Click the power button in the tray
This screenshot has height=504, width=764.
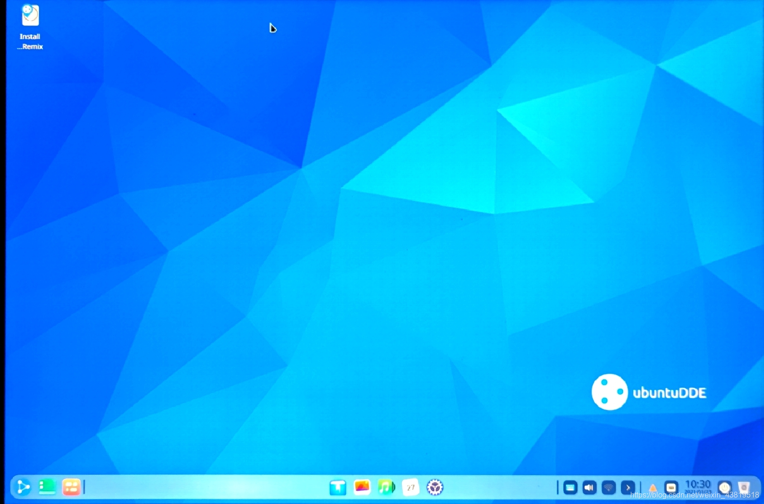click(725, 488)
